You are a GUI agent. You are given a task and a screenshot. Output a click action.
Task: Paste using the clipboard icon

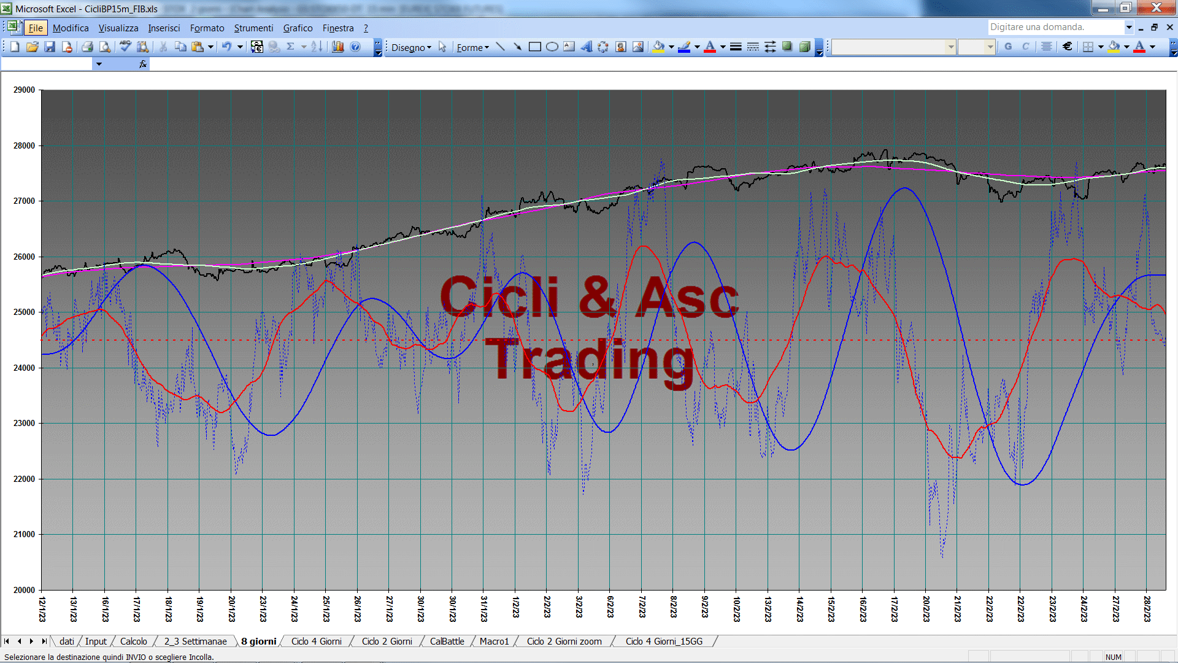tap(198, 47)
